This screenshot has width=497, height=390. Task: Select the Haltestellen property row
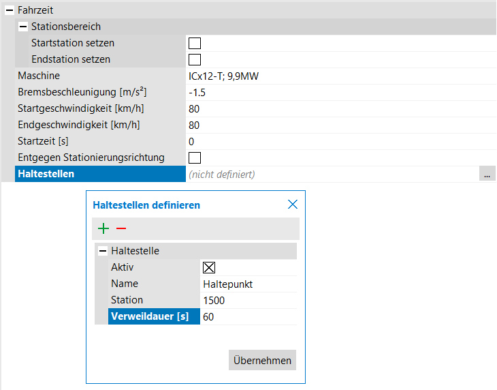[99, 175]
